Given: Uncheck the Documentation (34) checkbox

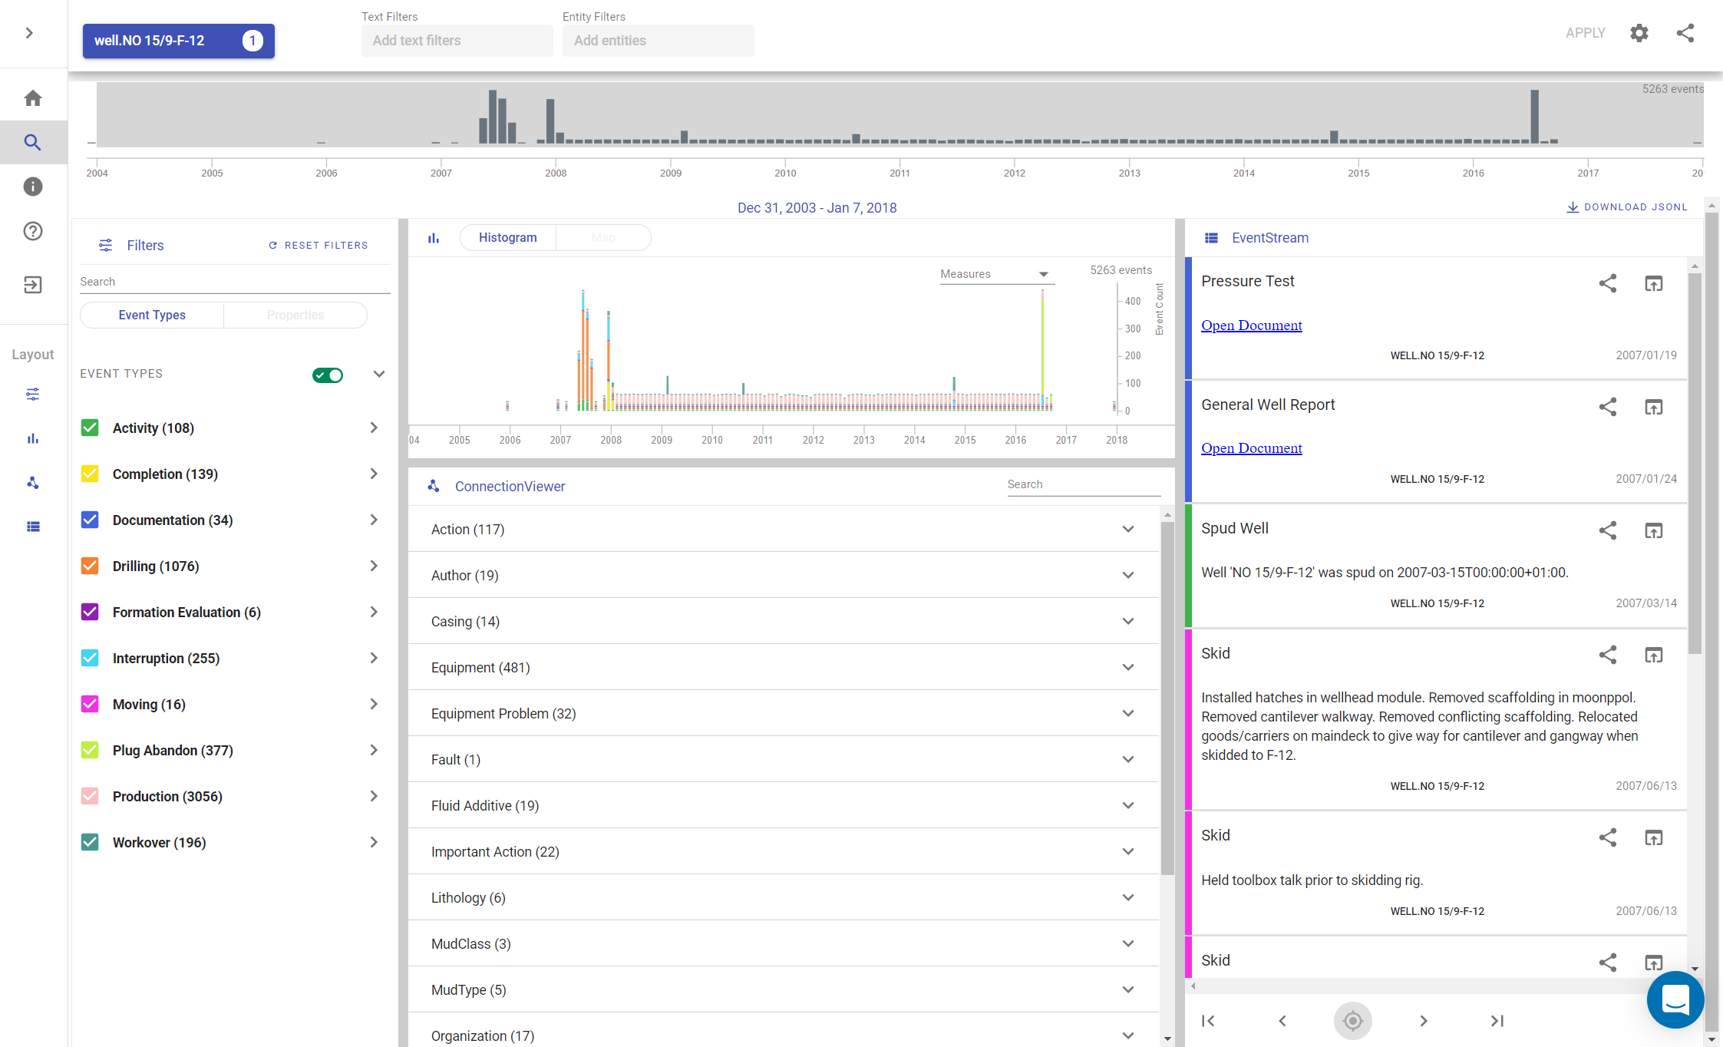Looking at the screenshot, I should (x=90, y=520).
